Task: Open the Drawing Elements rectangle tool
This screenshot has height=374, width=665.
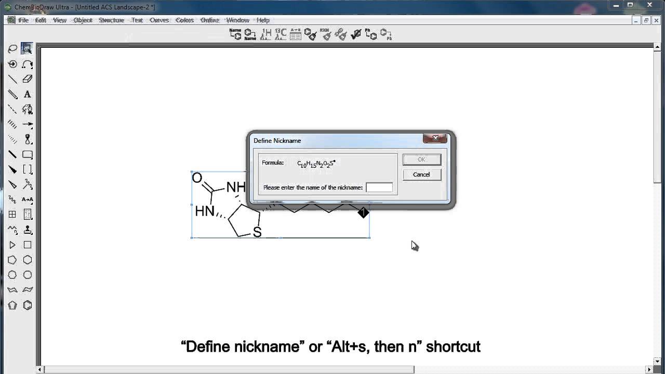Action: click(27, 154)
